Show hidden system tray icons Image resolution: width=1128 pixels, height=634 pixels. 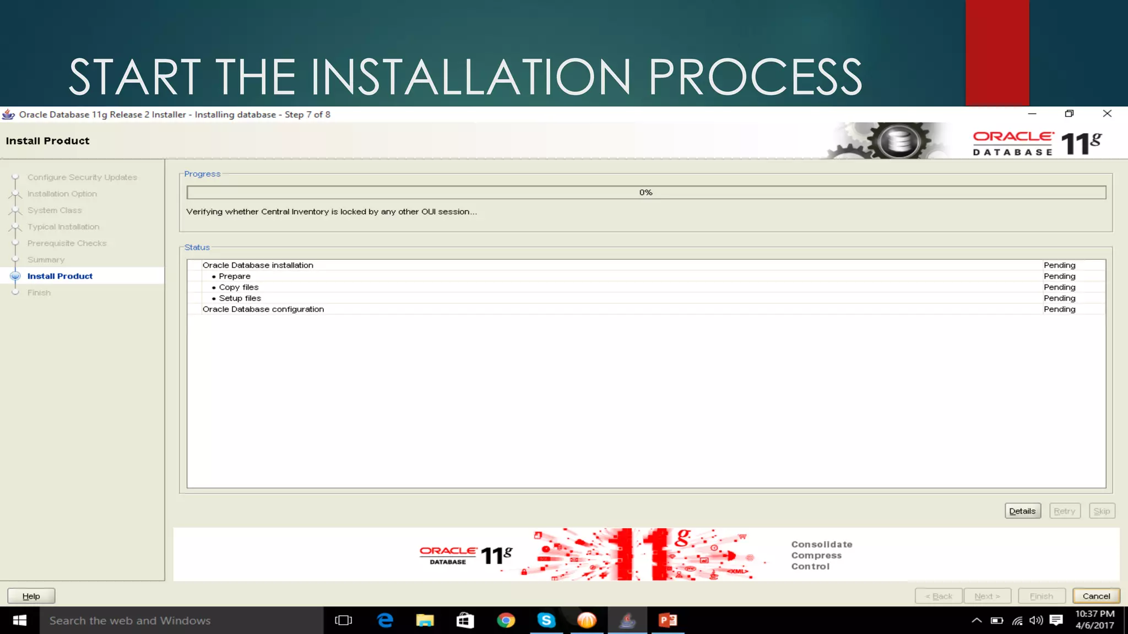point(977,621)
